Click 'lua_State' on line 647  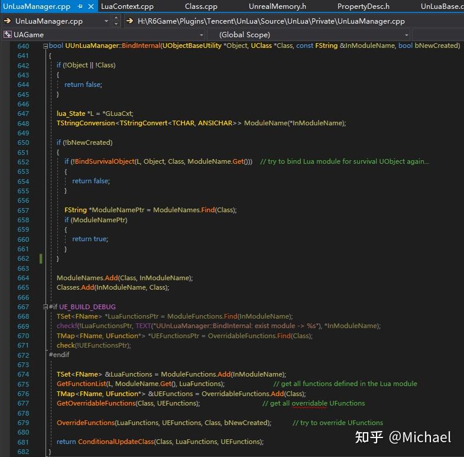[71, 114]
